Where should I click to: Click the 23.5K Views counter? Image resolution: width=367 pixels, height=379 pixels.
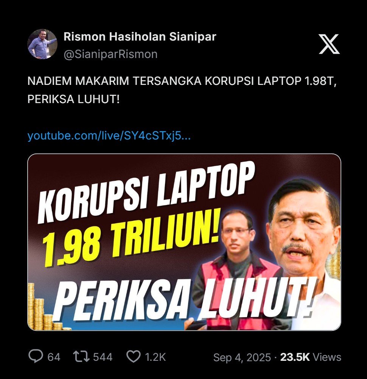311,357
